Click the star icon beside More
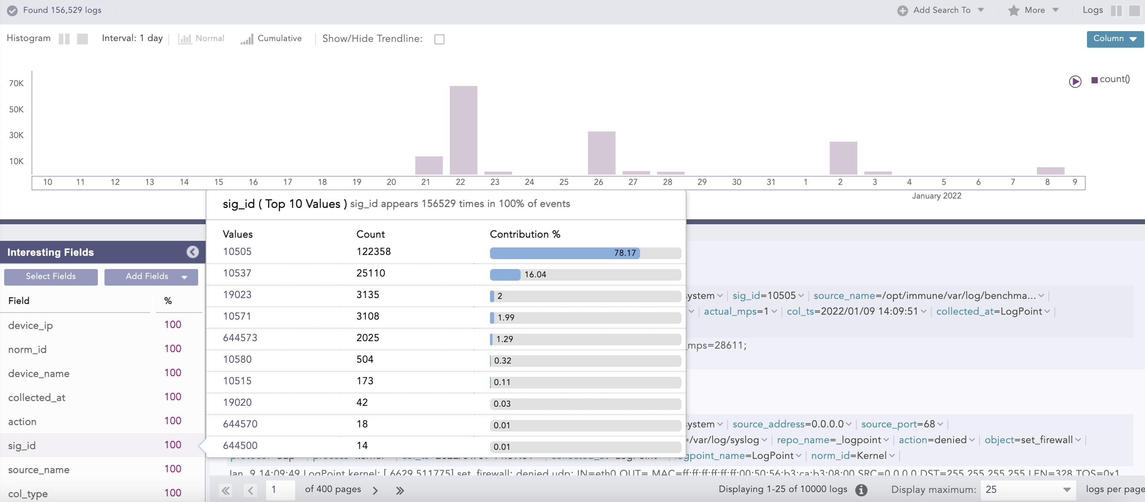Screen dimensions: 1145x502 tap(1014, 10)
